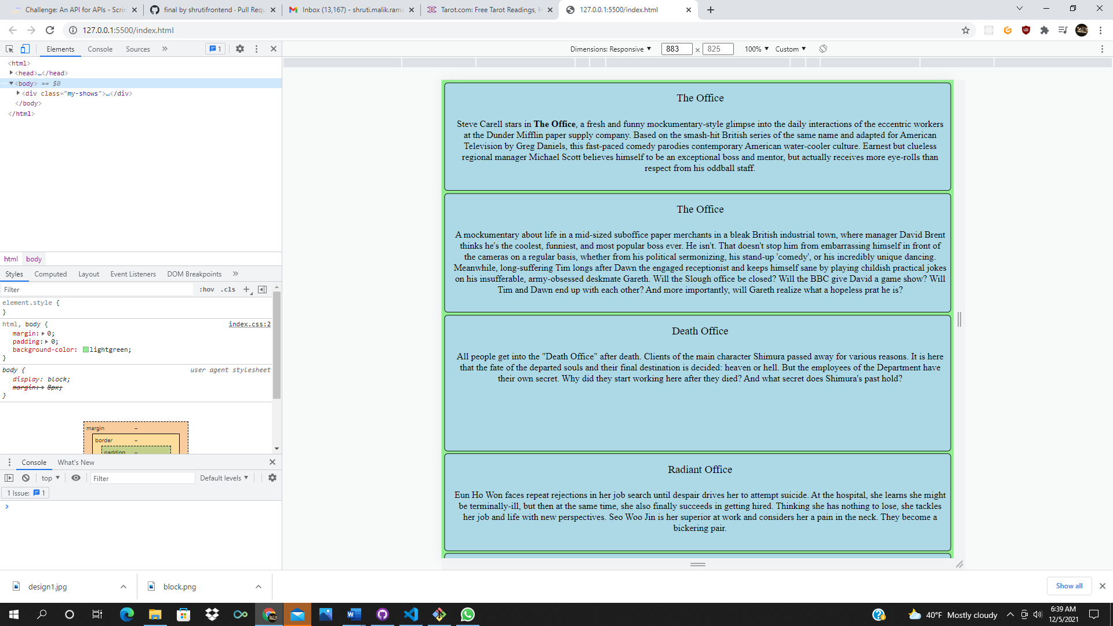The height and width of the screenshot is (626, 1113).
Task: Open the issues counter badge
Action: point(214,49)
